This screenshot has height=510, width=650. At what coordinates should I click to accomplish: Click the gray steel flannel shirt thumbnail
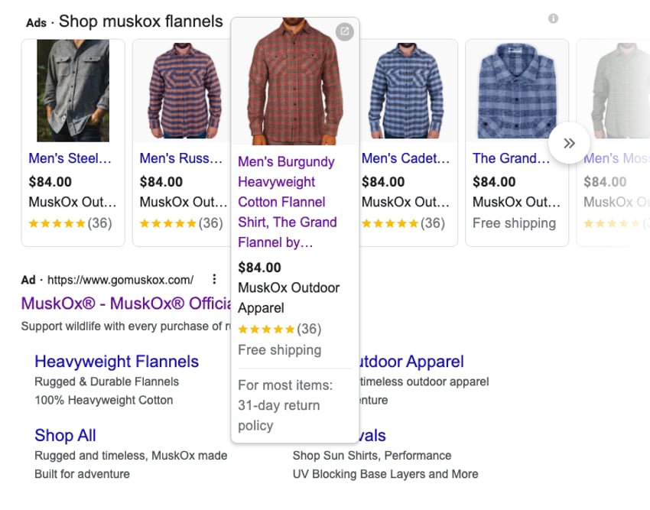click(73, 90)
